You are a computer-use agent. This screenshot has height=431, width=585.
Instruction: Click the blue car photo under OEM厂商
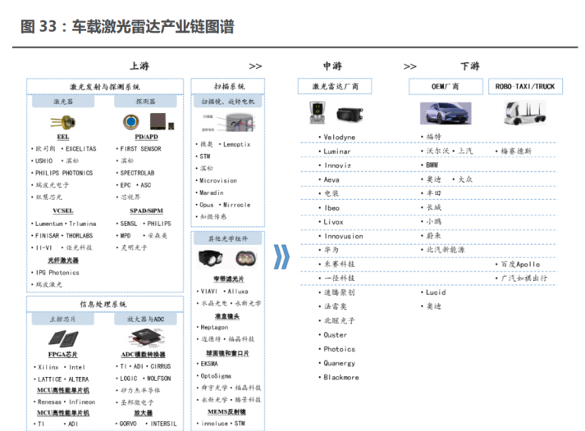coord(446,113)
